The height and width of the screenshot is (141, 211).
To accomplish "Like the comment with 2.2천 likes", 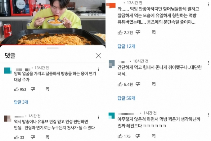I will pyautogui.click(x=120, y=32).
